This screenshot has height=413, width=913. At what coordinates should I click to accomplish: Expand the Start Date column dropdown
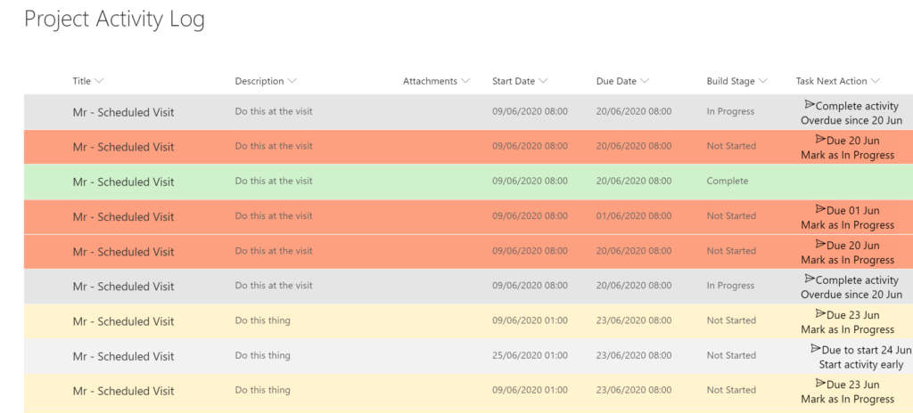pos(543,81)
